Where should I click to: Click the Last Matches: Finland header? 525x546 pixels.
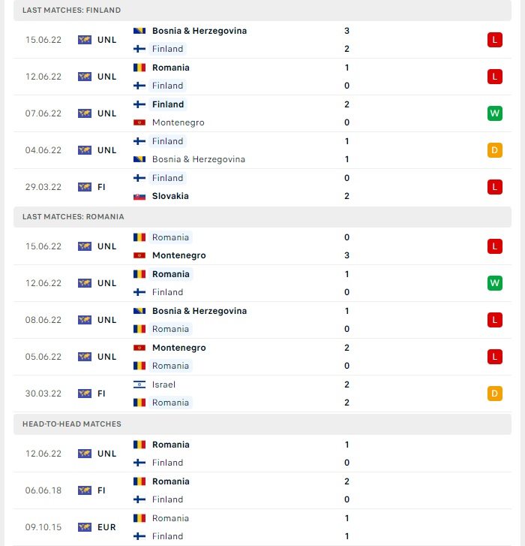pos(262,10)
